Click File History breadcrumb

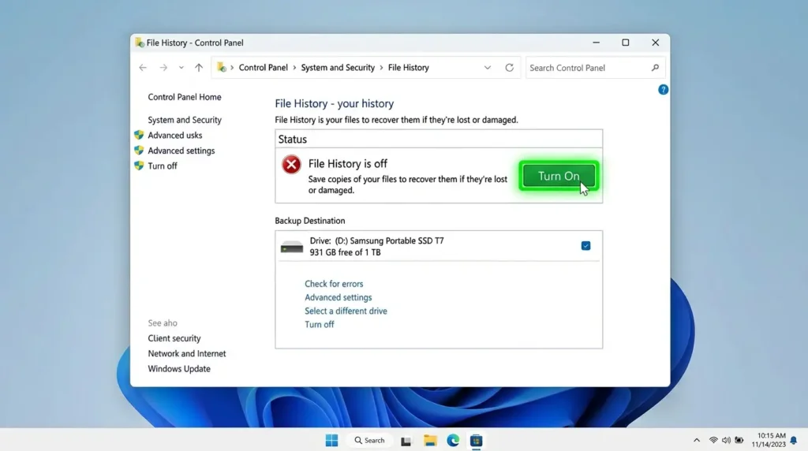tap(408, 68)
